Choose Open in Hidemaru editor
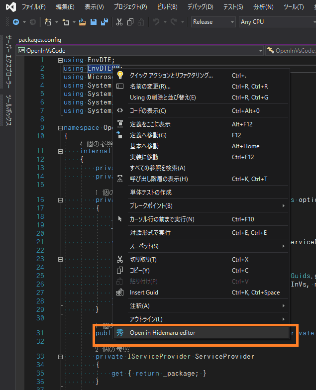This screenshot has height=390, width=316. (x=201, y=332)
